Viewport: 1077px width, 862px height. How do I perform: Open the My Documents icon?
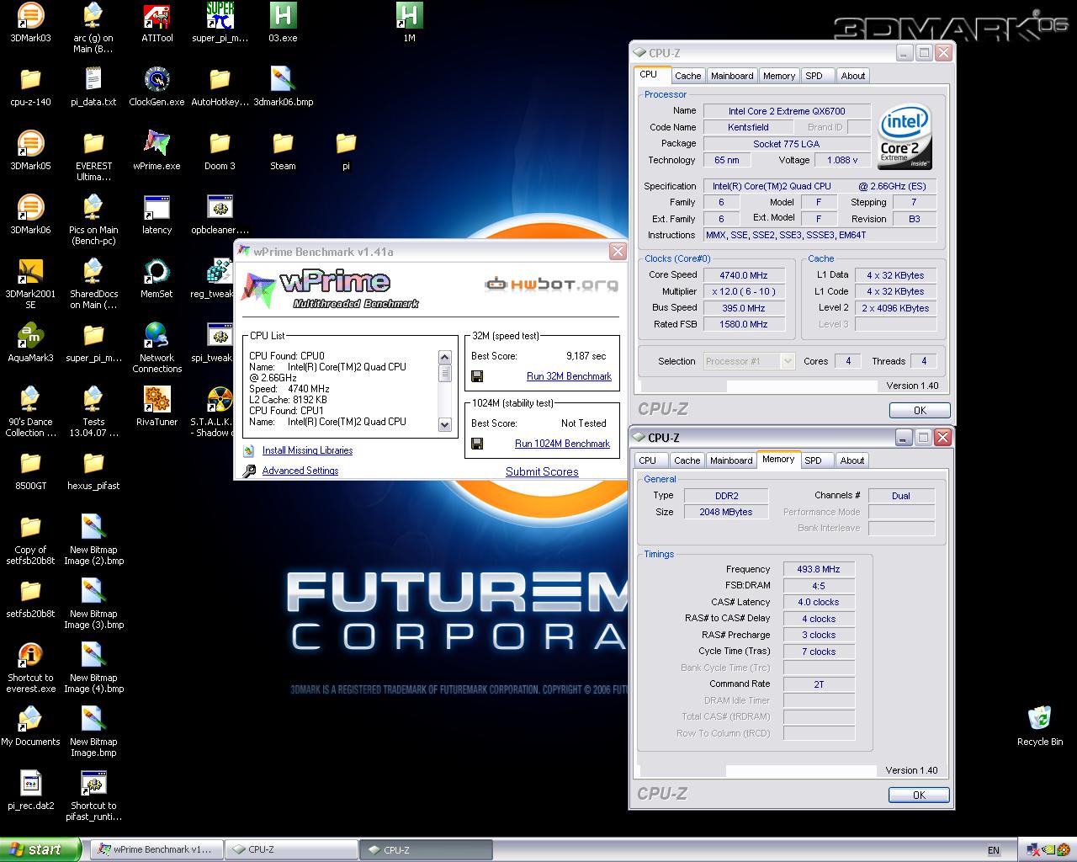(x=30, y=726)
